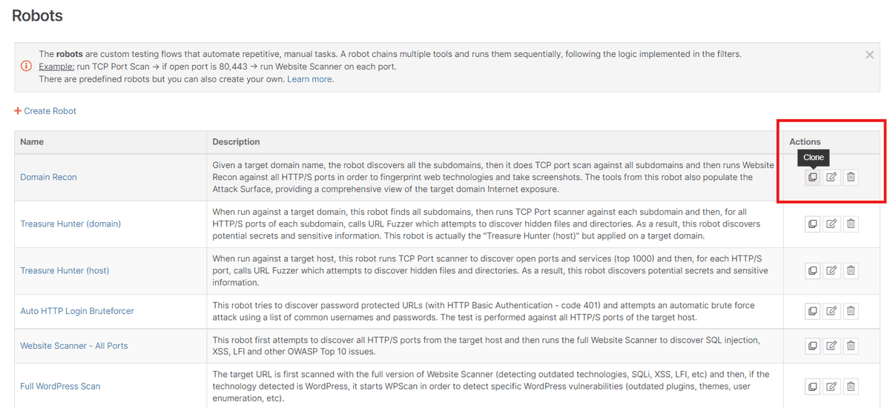Viewport: 890px width, 408px height.
Task: Edit the Auto HTTP Login Bruteforcer robot
Action: coord(831,311)
